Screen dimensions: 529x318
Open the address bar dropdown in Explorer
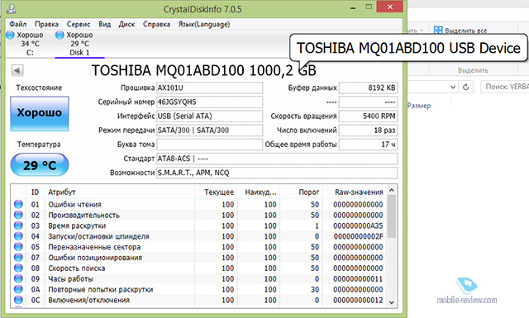tap(453, 88)
